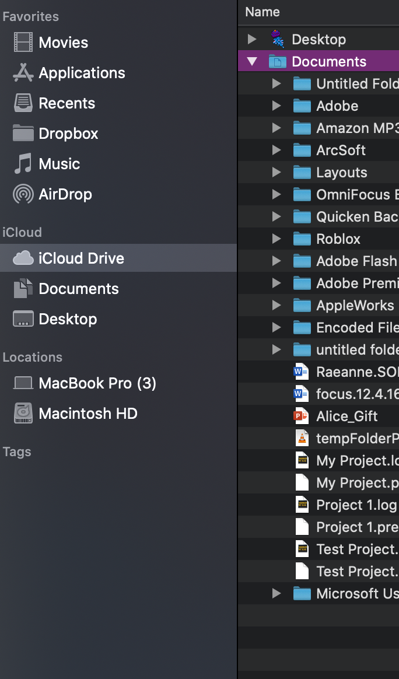Expand the Adobe folder

point(276,106)
